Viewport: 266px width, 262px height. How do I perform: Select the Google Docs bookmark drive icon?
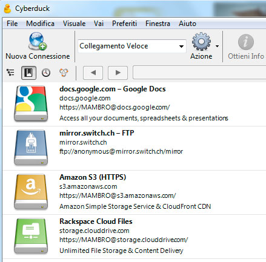[31, 103]
